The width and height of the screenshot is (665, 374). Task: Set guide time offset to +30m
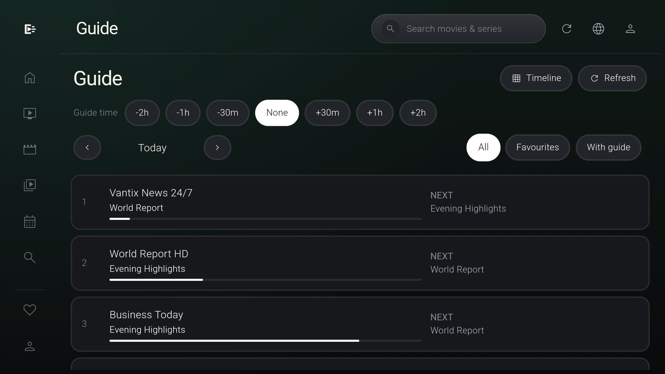[328, 113]
